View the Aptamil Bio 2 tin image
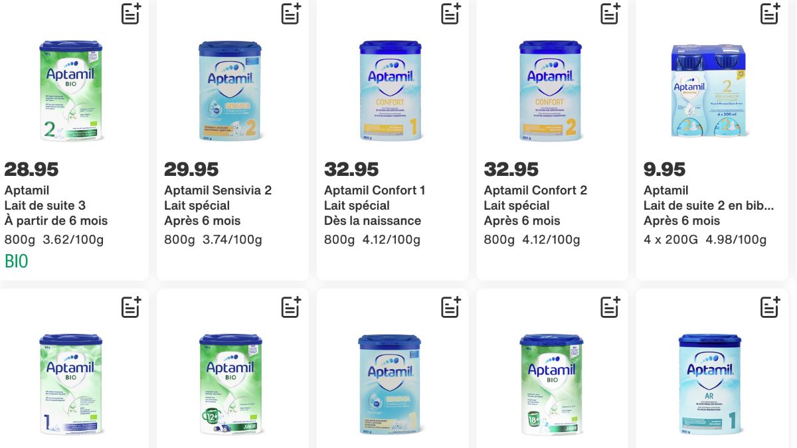797x448 pixels. tap(71, 91)
